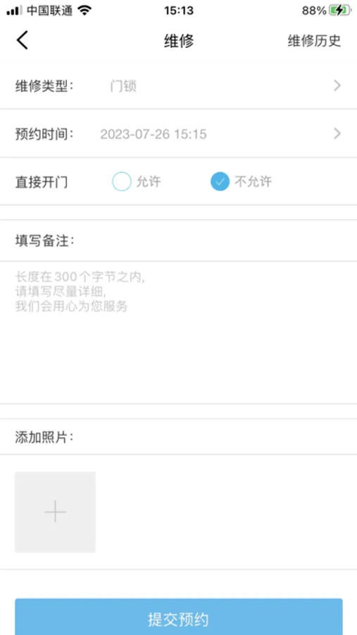
Task: Open 维修历史 in the top bar
Action: coord(314,41)
